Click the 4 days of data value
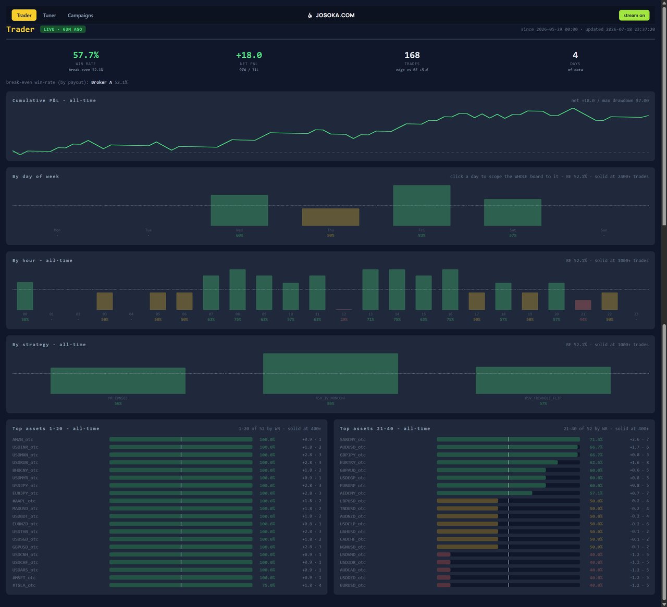667x607 pixels. [575, 55]
